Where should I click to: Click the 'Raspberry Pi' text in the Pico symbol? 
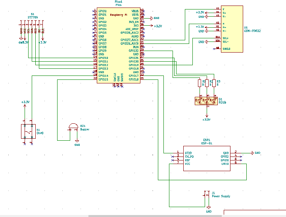(x=119, y=15)
